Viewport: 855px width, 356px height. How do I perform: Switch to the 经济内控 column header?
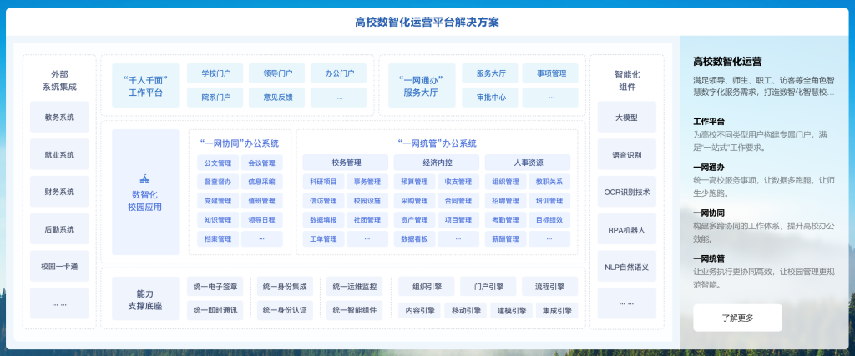[x=436, y=163]
